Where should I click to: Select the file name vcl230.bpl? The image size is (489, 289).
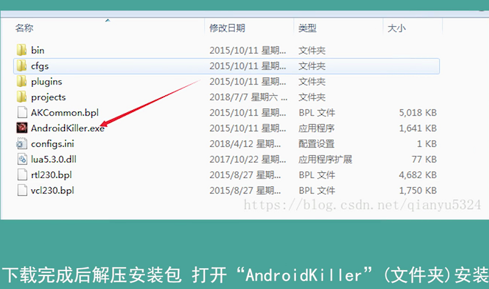[52, 190]
